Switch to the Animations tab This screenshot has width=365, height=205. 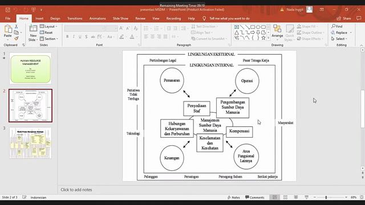98,18
